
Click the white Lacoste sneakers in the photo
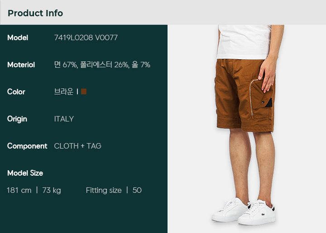pyautogui.click(x=244, y=212)
